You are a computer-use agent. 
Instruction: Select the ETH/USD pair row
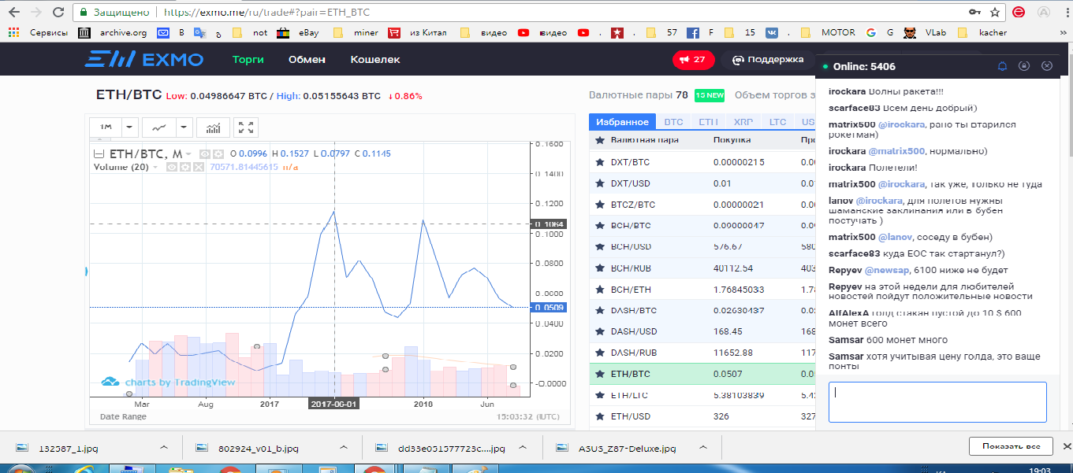point(702,416)
